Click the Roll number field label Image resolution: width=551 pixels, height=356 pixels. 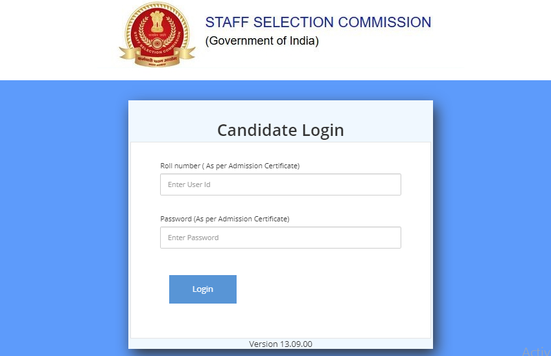[x=229, y=166]
